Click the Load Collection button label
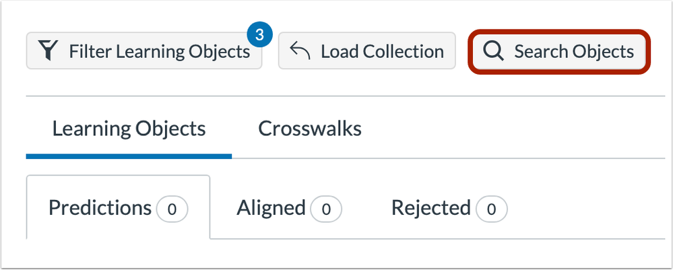Image resolution: width=673 pixels, height=270 pixels. [382, 52]
